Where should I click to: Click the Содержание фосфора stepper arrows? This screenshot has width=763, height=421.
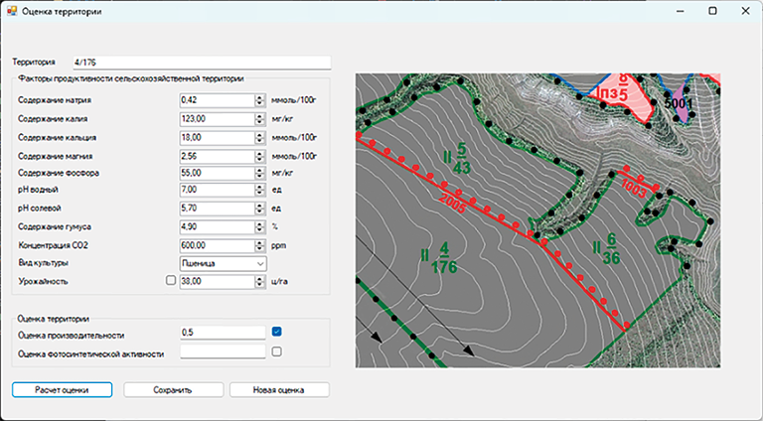260,173
